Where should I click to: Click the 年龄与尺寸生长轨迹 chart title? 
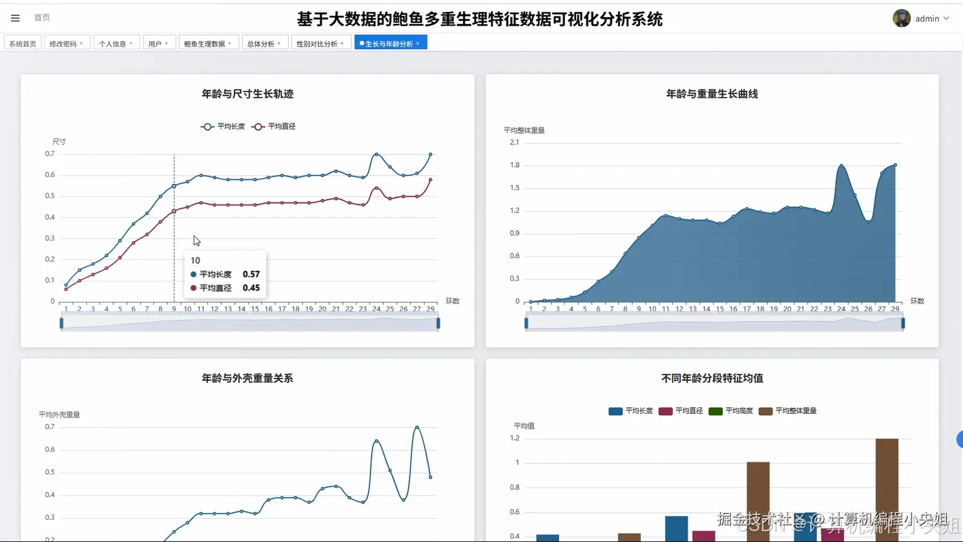coord(248,94)
